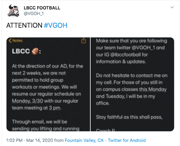Open the @VGOH_1 handle profile
The width and height of the screenshot is (180, 146).
pyautogui.click(x=34, y=14)
